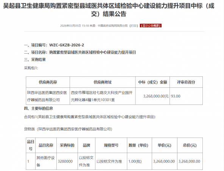224x171 pixels.
Task: Click brand cell 以投标文件为准 under 品牌
Action: (86, 161)
